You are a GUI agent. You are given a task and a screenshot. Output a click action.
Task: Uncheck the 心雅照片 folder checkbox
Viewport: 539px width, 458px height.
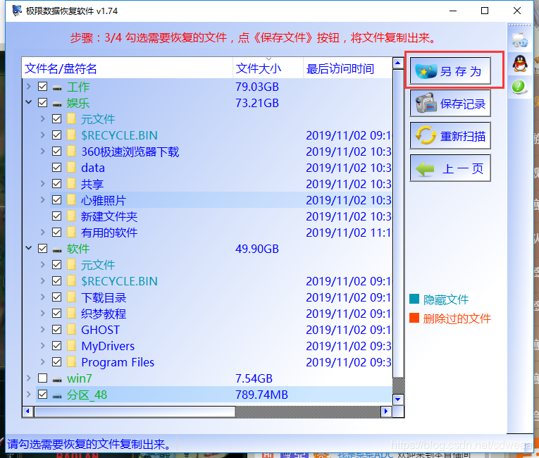coord(57,200)
